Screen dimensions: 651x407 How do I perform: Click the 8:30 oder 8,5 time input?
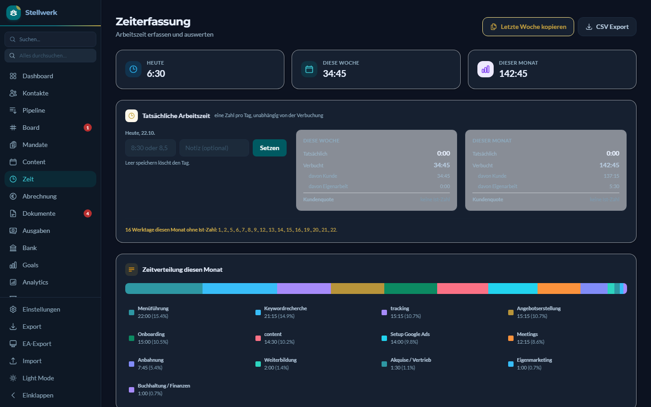[151, 148]
